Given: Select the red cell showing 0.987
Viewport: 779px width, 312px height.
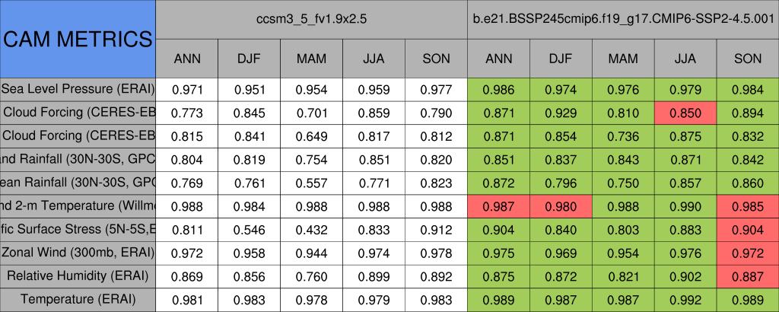Looking at the screenshot, I should coord(499,205).
